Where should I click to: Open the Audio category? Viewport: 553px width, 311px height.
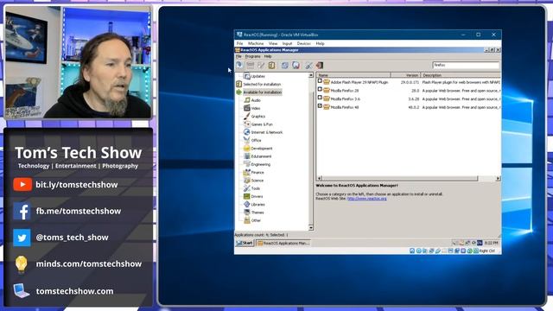click(x=256, y=100)
